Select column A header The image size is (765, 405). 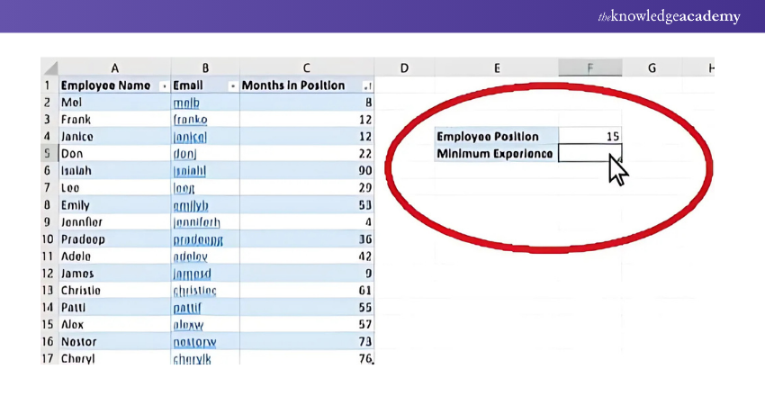(x=114, y=68)
